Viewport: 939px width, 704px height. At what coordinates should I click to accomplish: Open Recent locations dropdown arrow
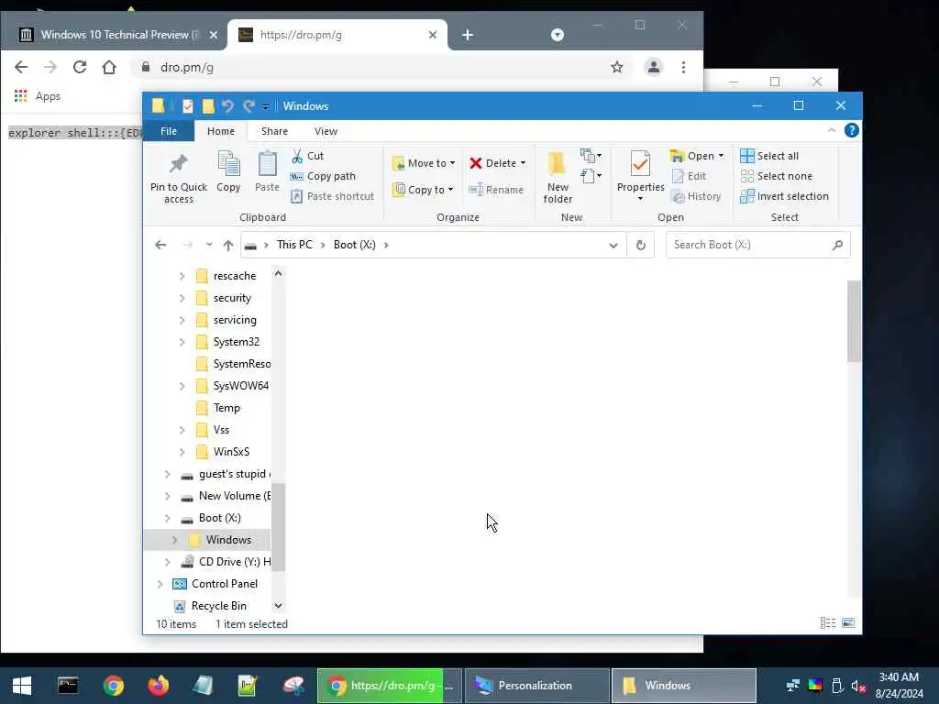[208, 245]
